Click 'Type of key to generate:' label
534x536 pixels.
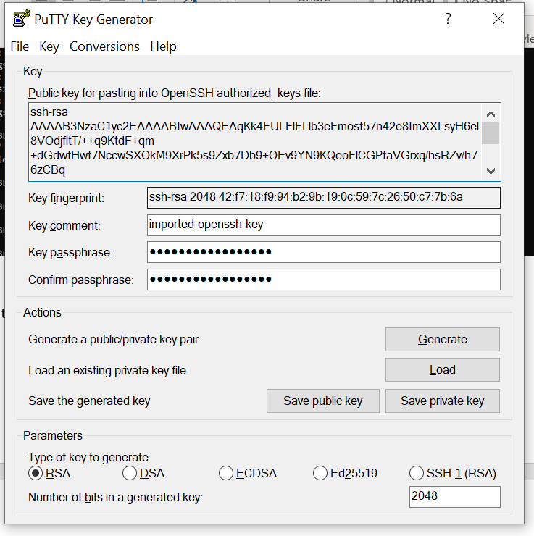coord(90,457)
